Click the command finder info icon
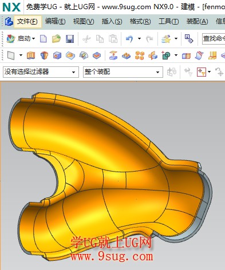225x270 pixels. click(189, 39)
